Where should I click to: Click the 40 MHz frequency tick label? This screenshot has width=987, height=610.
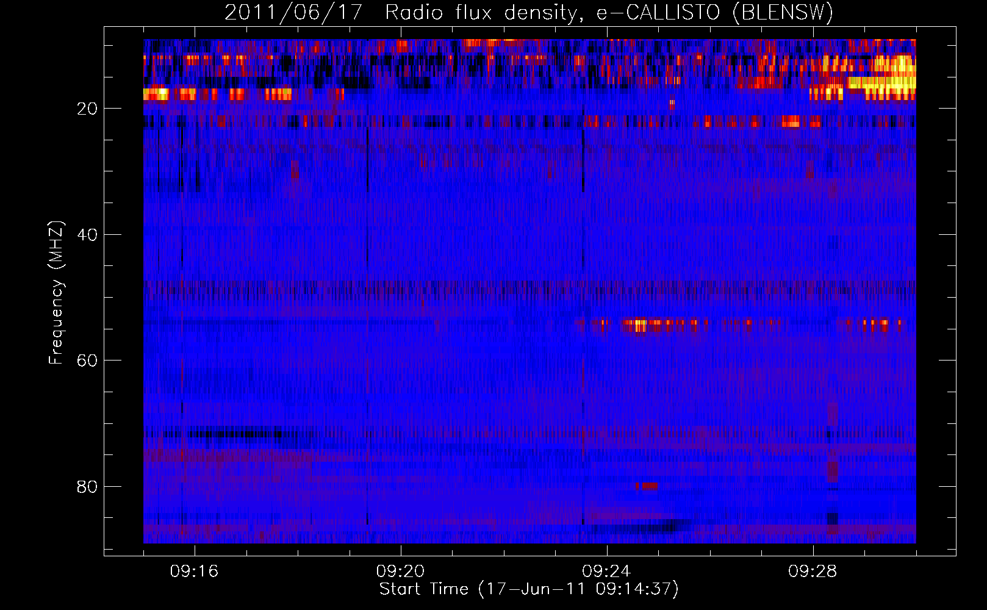click(x=87, y=235)
